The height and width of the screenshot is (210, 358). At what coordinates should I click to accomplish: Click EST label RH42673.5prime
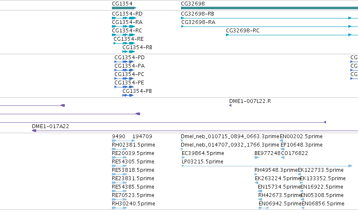pyautogui.click(x=280, y=195)
